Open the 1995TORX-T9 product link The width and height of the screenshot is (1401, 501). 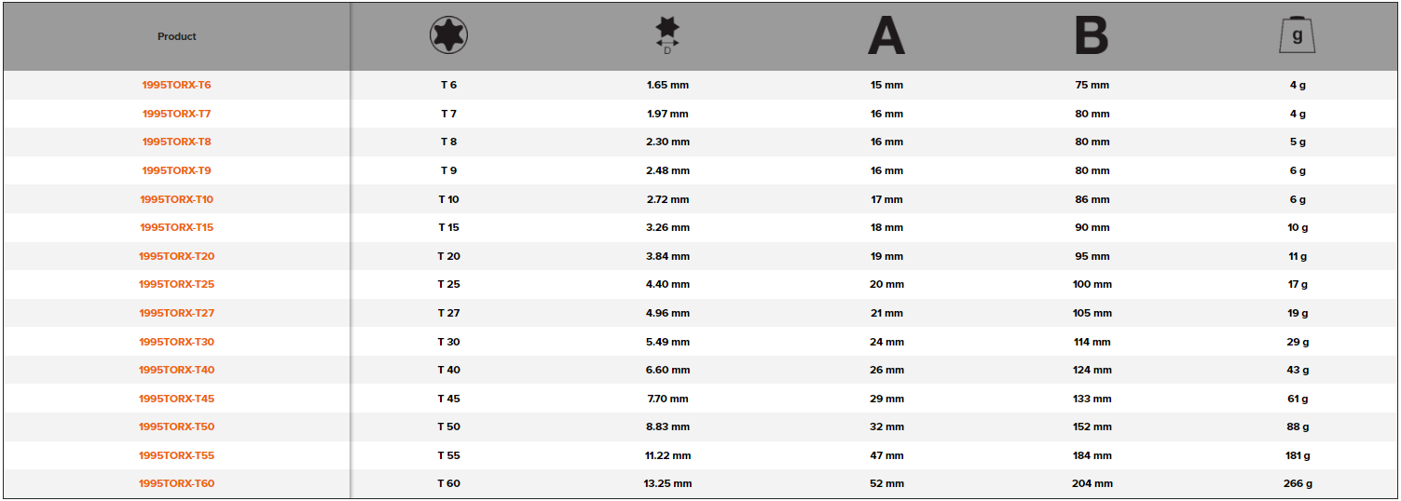[177, 170]
